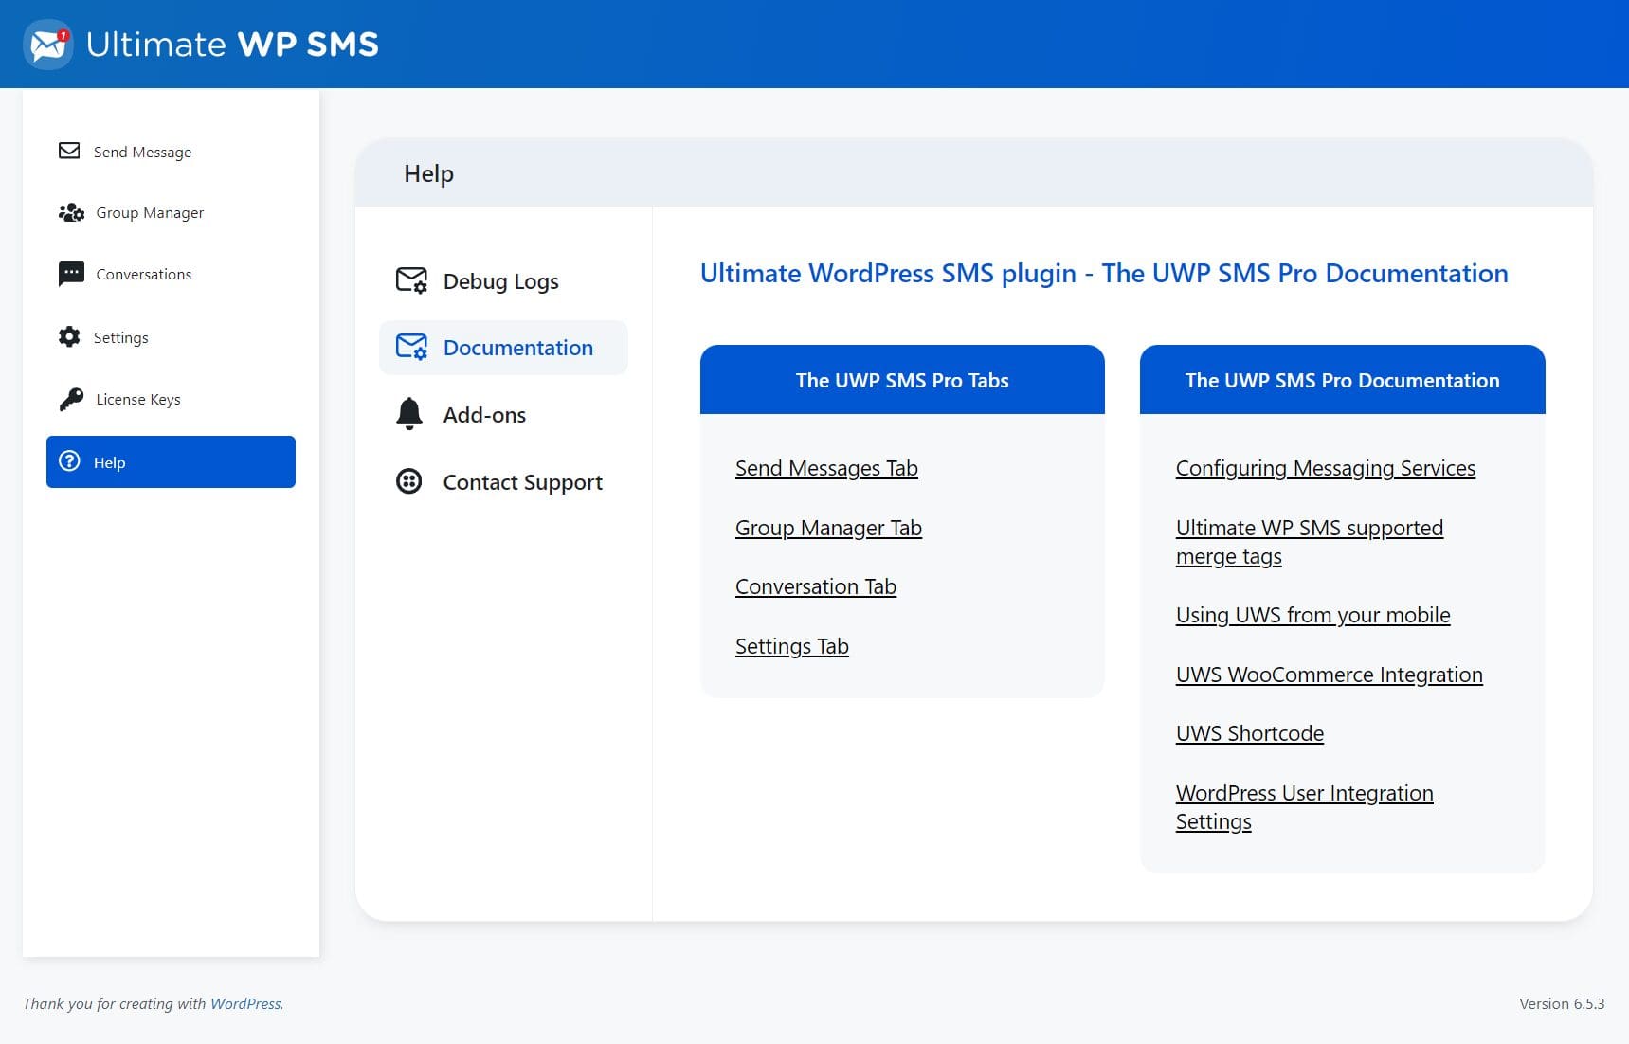Click the Version 6.5.3 footer text

pos(1562,1003)
